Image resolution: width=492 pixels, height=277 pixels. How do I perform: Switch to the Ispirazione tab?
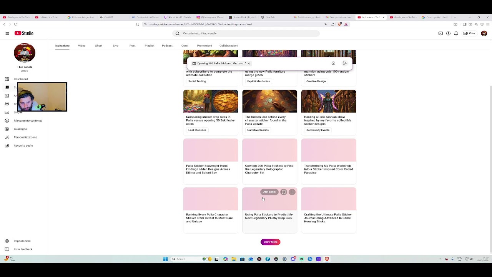(62, 46)
